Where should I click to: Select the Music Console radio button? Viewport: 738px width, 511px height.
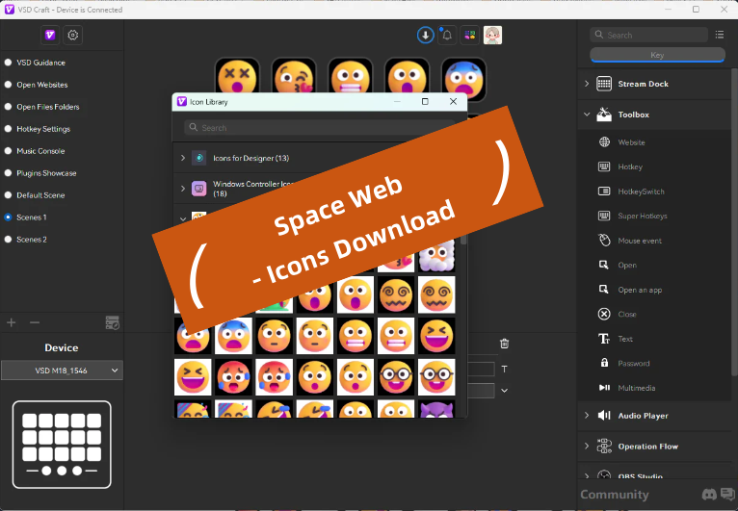pos(9,151)
